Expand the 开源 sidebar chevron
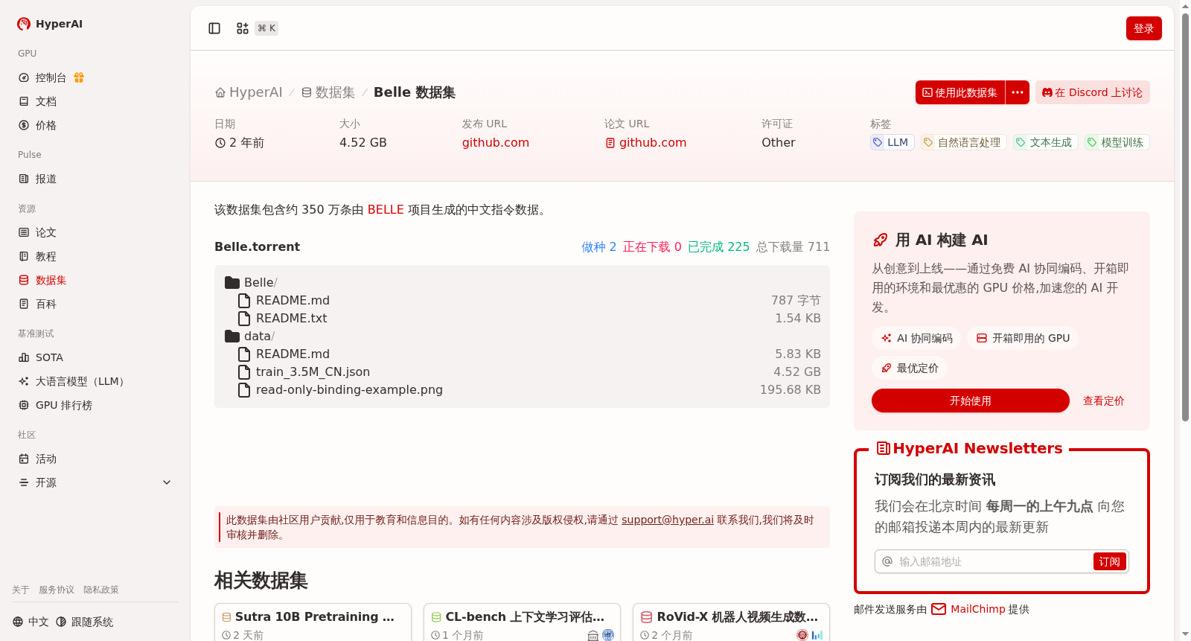The image size is (1191, 641). tap(167, 482)
